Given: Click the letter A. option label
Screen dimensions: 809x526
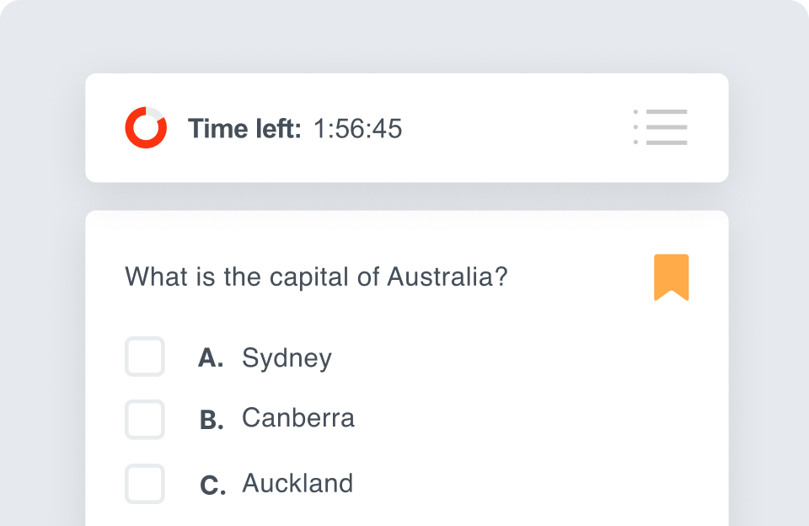Looking at the screenshot, I should pyautogui.click(x=211, y=358).
